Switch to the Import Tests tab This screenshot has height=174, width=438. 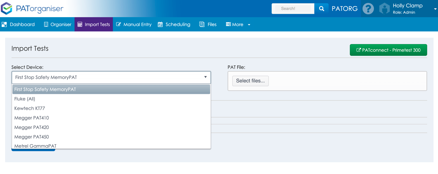click(x=93, y=24)
